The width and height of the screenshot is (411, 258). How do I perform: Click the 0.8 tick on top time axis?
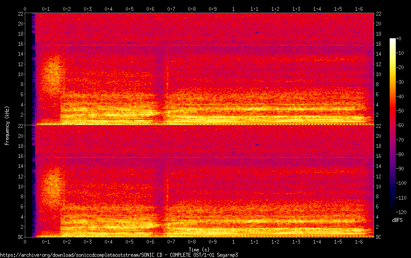click(x=192, y=9)
